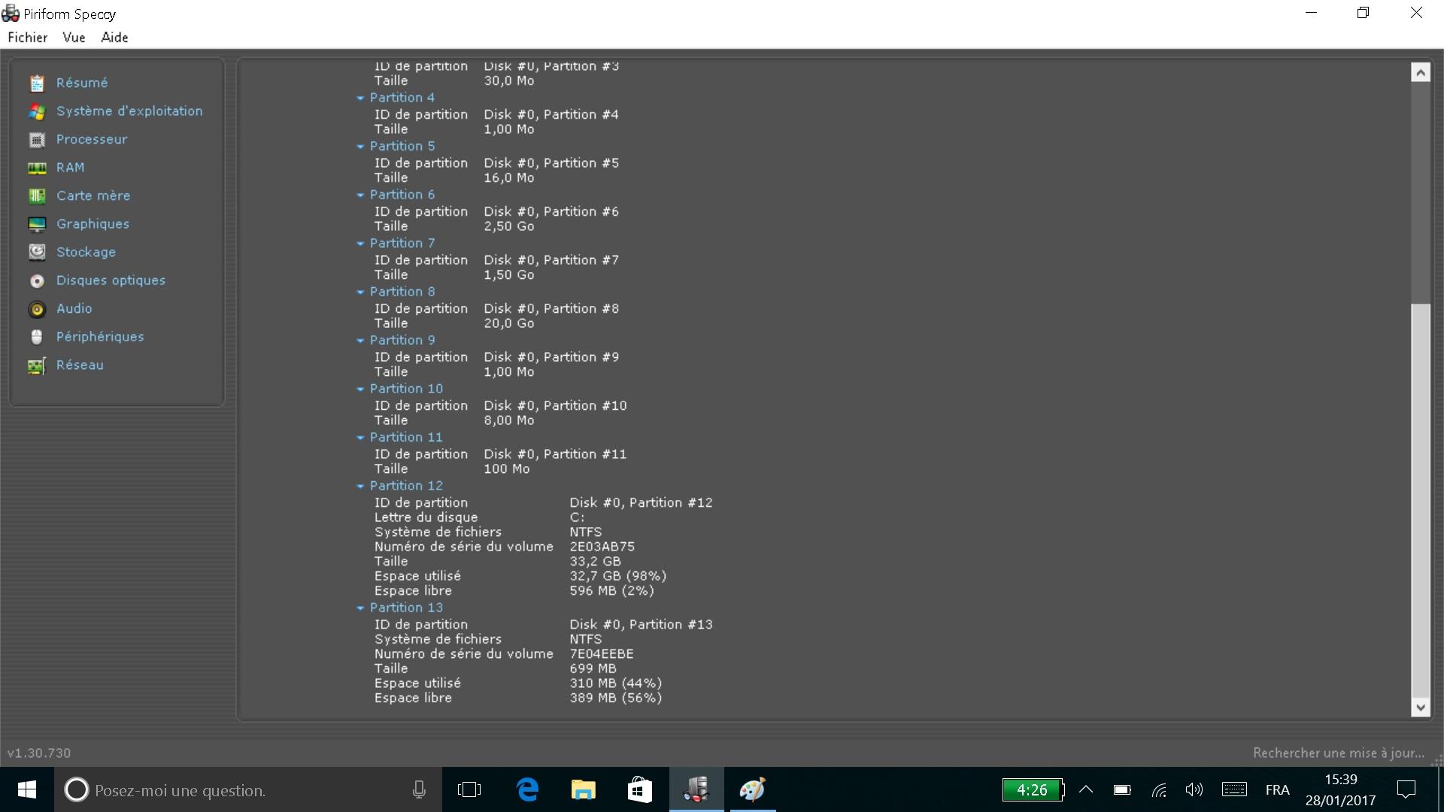Viewport: 1444px width, 812px height.
Task: Collapse Partition 4 disclosure triangle
Action: tap(360, 98)
